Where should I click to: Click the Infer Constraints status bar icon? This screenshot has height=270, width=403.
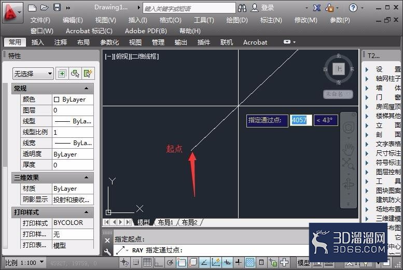click(124, 262)
